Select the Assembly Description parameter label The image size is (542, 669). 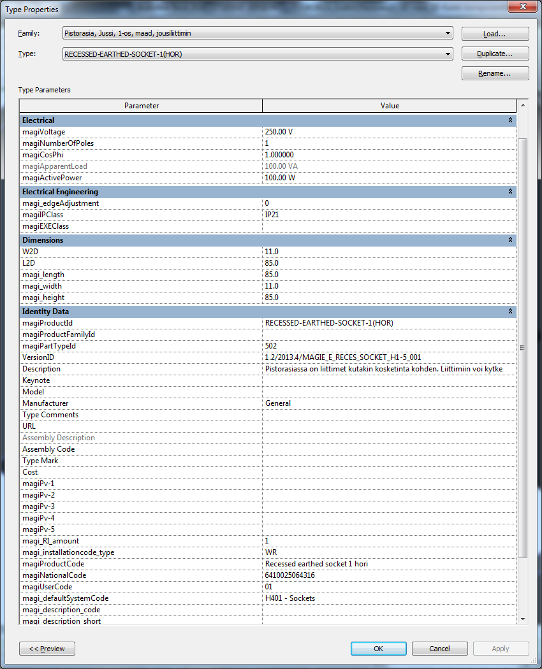pyautogui.click(x=59, y=438)
